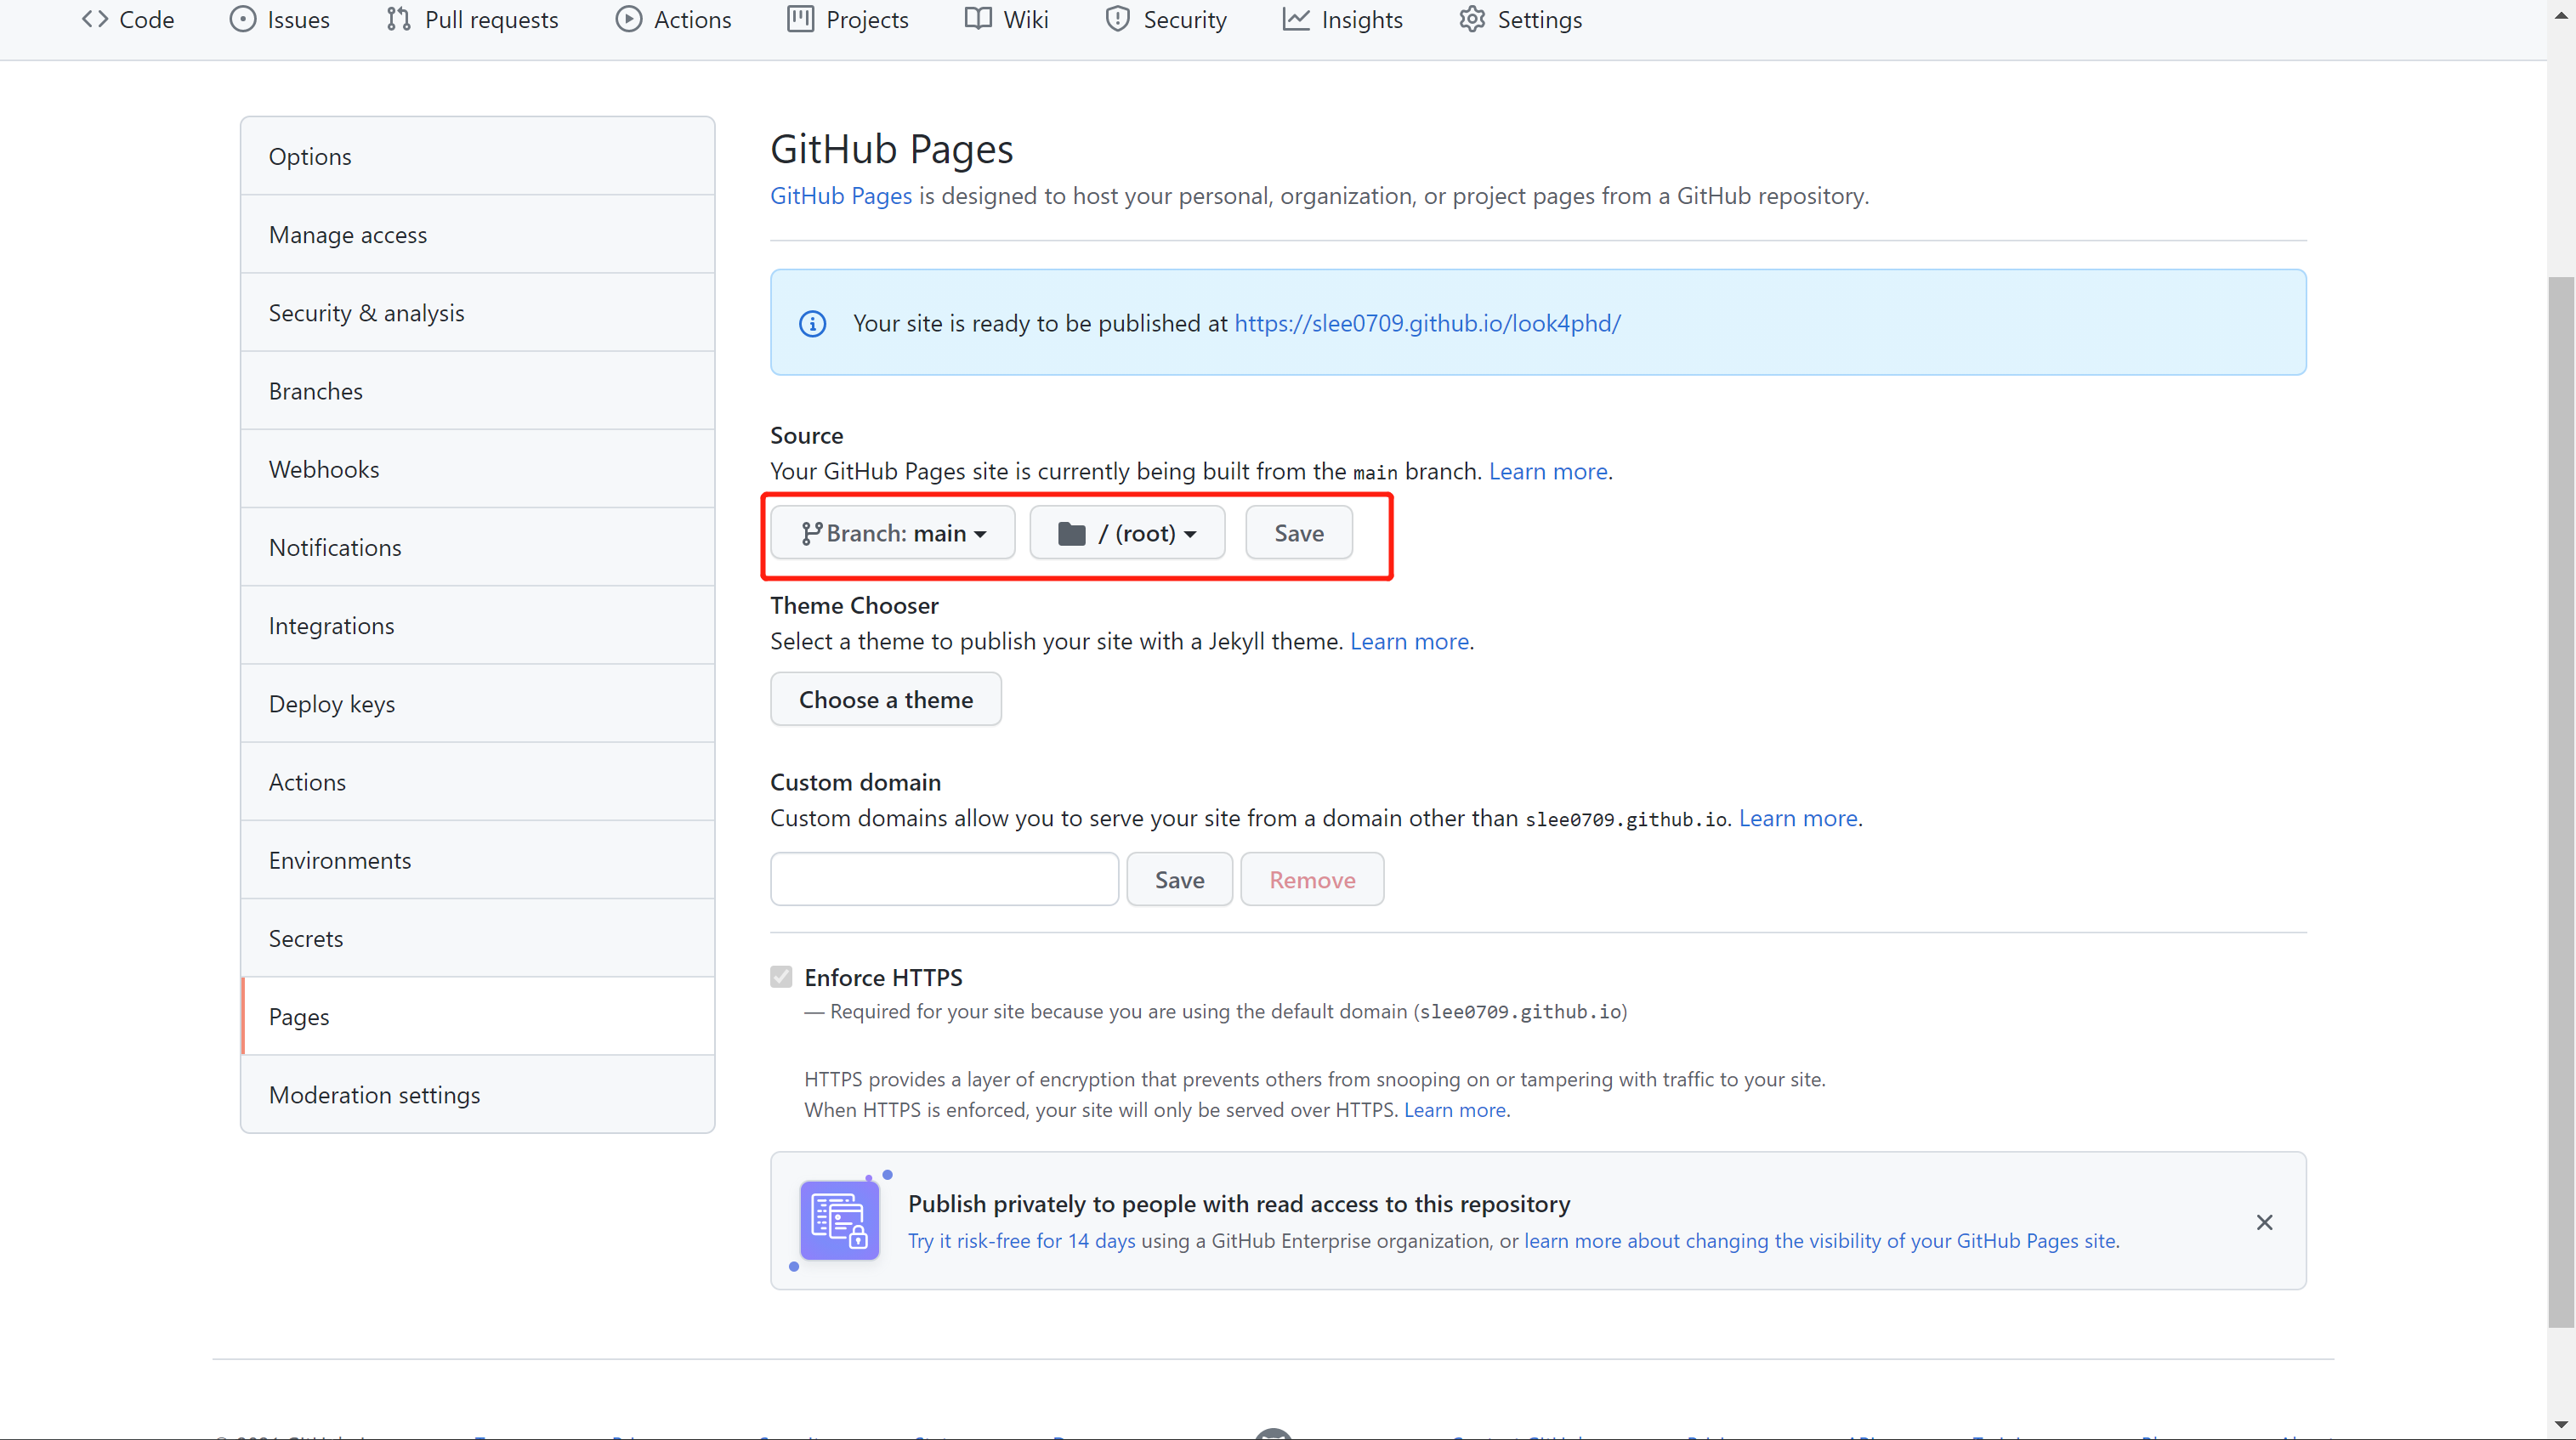2576x1440 pixels.
Task: Select Manage access in sidebar
Action: 477,234
